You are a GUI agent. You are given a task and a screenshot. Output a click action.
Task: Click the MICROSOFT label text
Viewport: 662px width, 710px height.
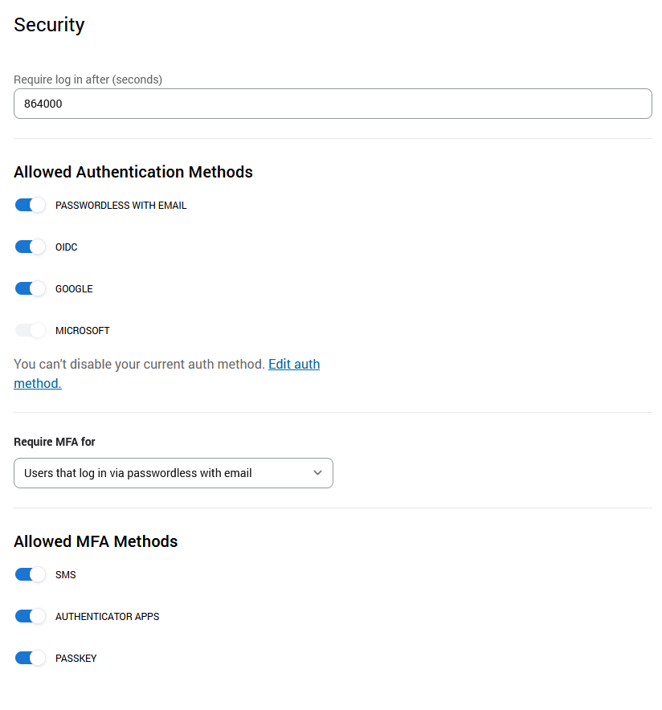click(83, 331)
